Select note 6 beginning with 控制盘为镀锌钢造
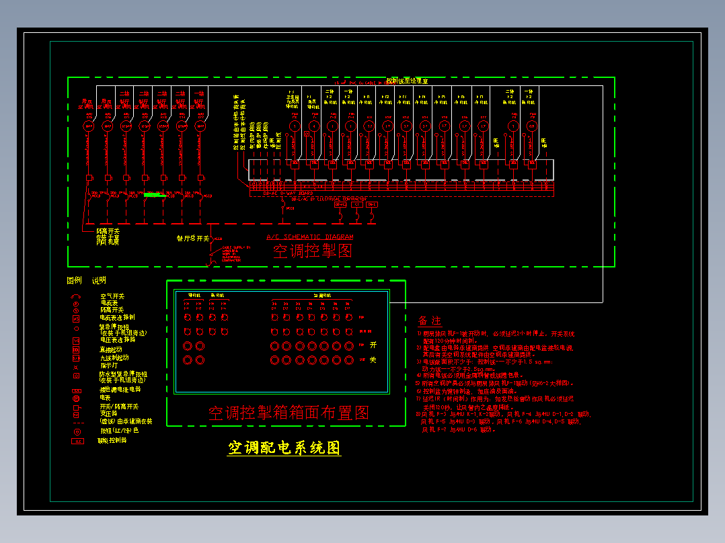This screenshot has height=543, width=725. pos(466,391)
